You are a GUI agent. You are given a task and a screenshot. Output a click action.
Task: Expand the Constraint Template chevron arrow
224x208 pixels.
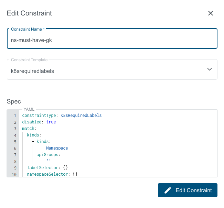point(209,69)
